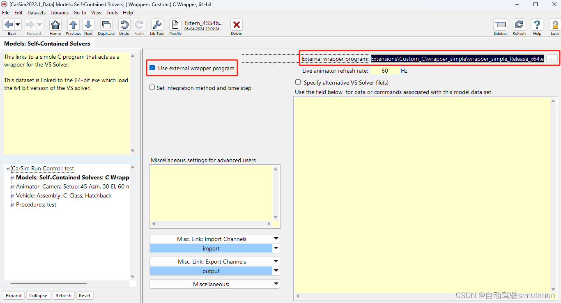The height and width of the screenshot is (303, 561).
Task: Click Miscellaneous settings box scroll up arrow
Action: [x=276, y=169]
